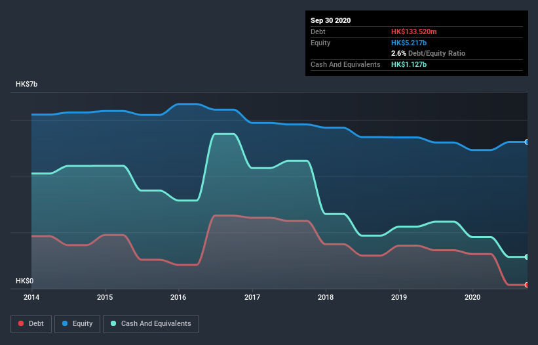
Task: Click the teal Cash endpoint marker
Action: pyautogui.click(x=527, y=256)
